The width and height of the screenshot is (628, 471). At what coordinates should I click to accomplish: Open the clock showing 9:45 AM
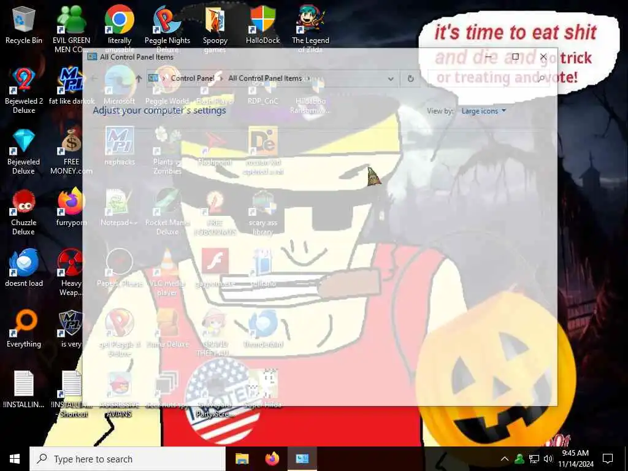575,459
